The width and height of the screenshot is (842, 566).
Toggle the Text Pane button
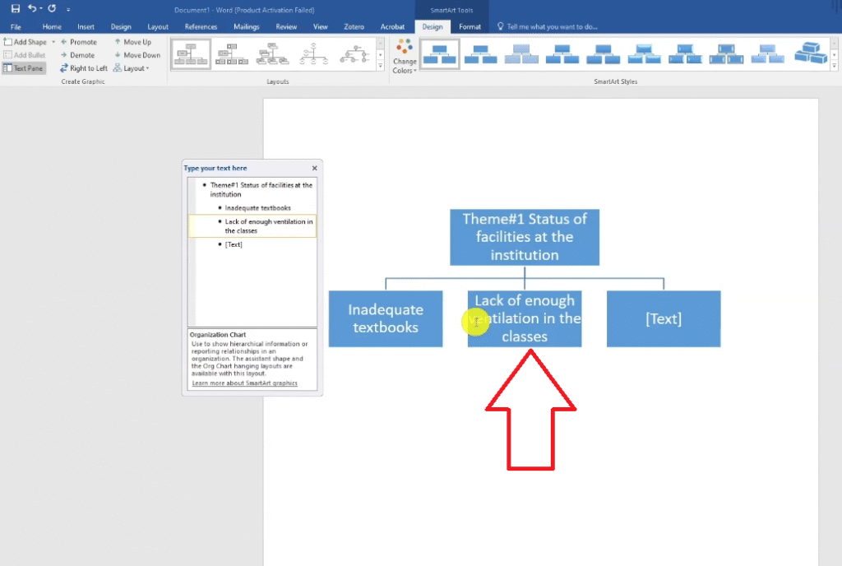tap(25, 68)
